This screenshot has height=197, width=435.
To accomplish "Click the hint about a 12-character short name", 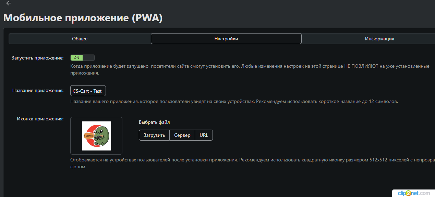I will coord(234,102).
